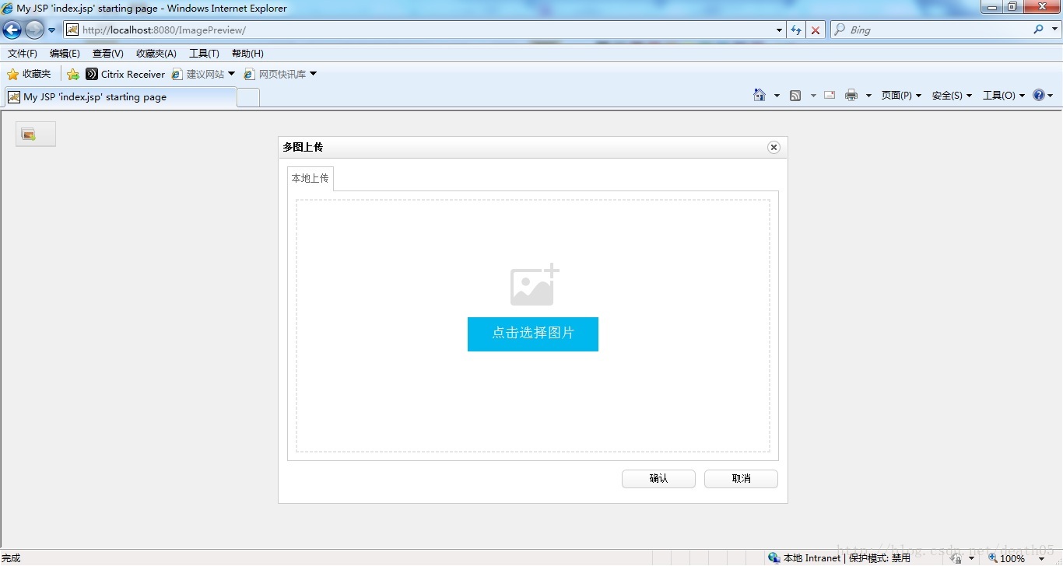
Task: Click the add to favorites bar icon
Action: (73, 75)
